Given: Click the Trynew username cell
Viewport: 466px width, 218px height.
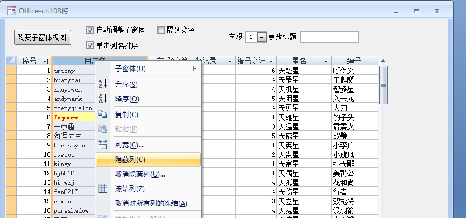Looking at the screenshot, I should pyautogui.click(x=74, y=117).
